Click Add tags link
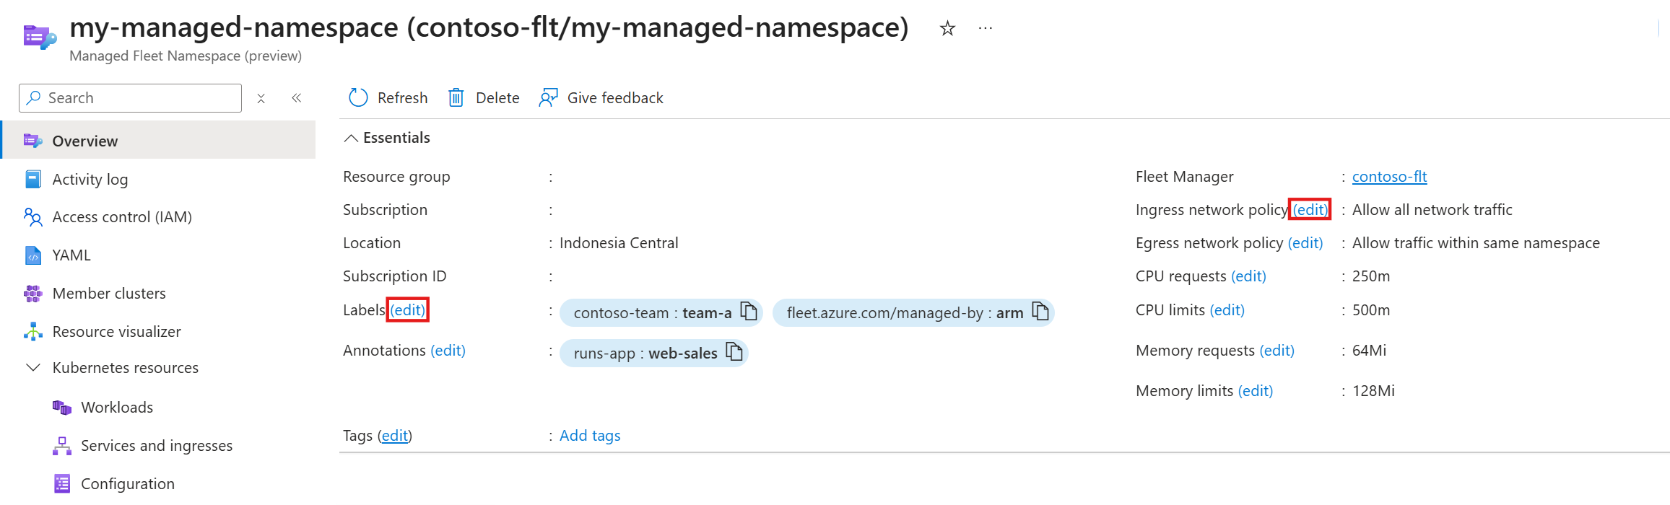Screen dimensions: 1670x505 (590, 436)
